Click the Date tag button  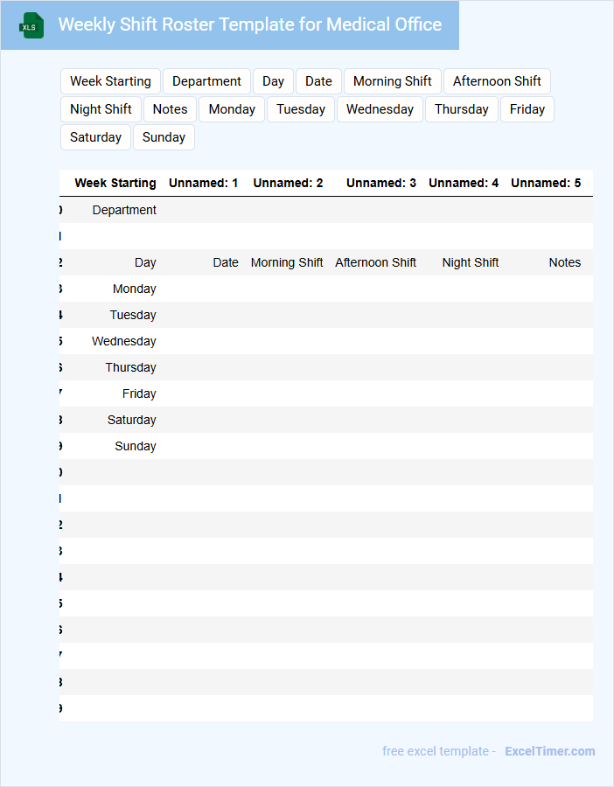coord(318,81)
